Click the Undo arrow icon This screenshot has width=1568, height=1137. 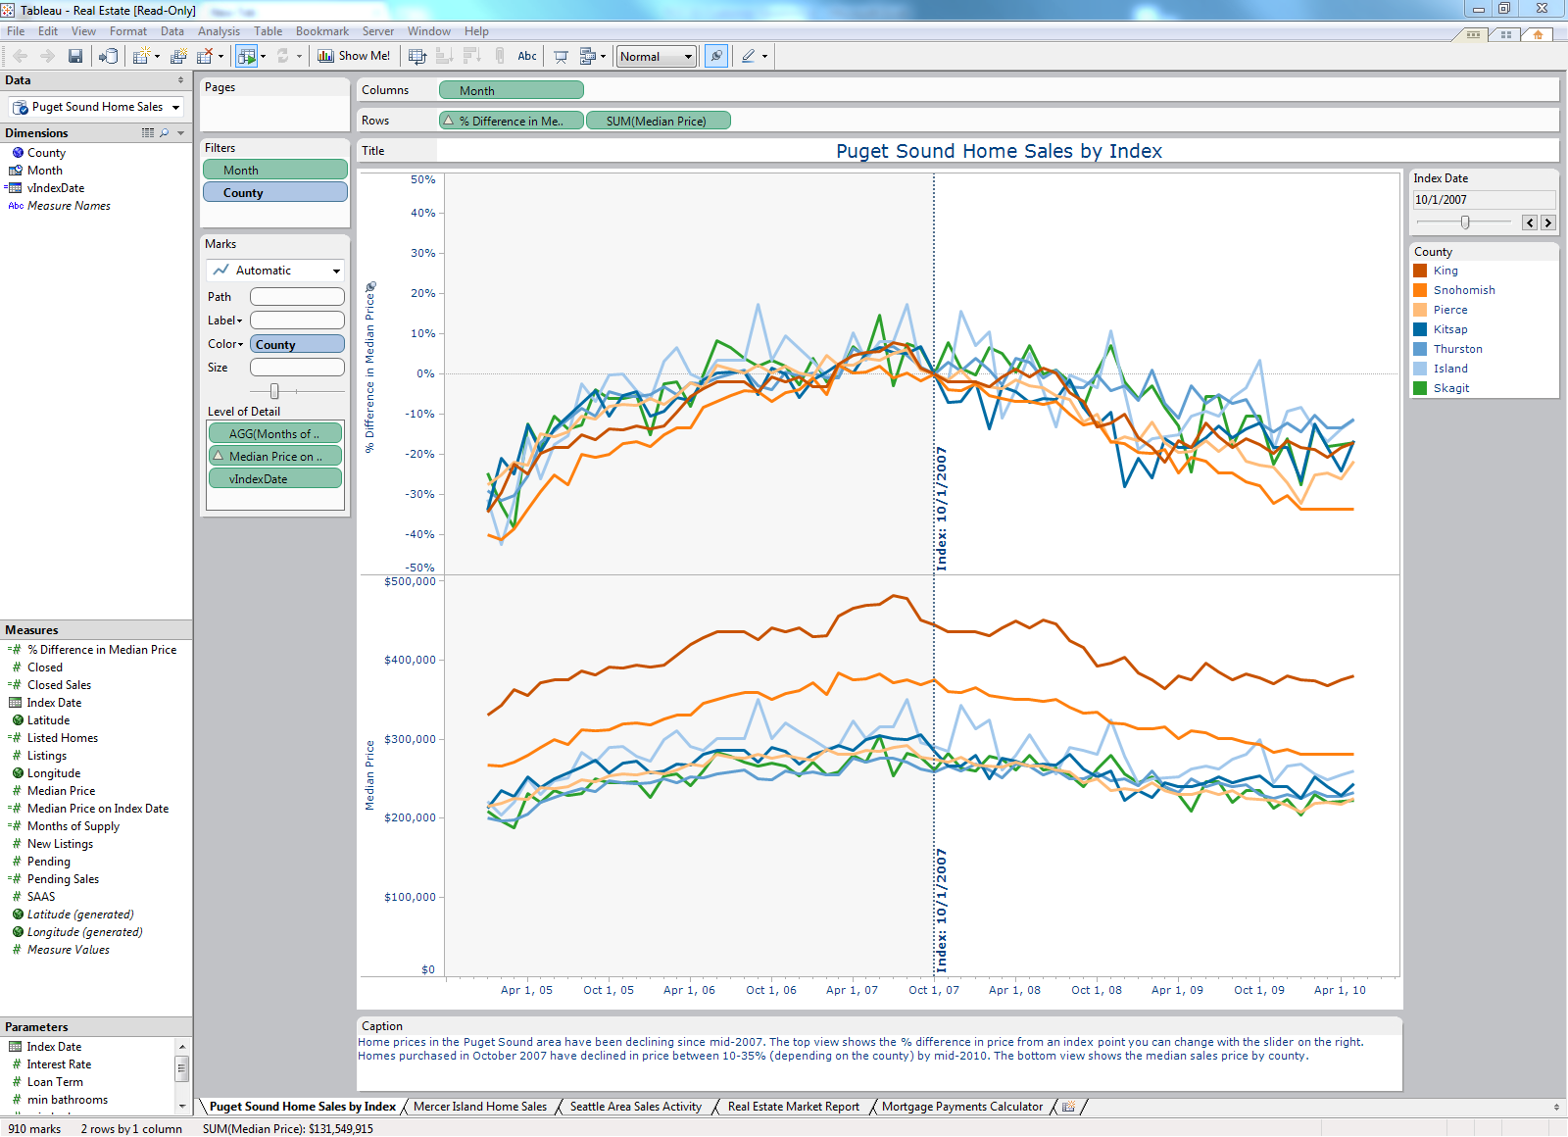(x=20, y=56)
